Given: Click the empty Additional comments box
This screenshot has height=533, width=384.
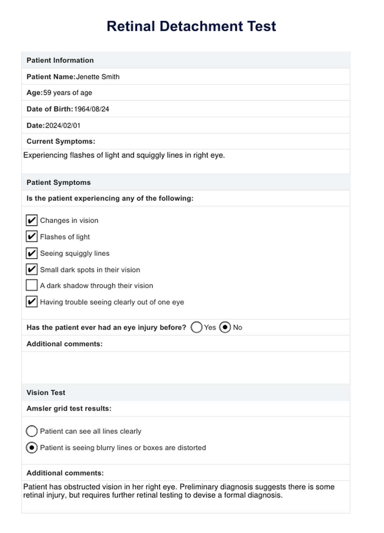Looking at the screenshot, I should (185, 368).
